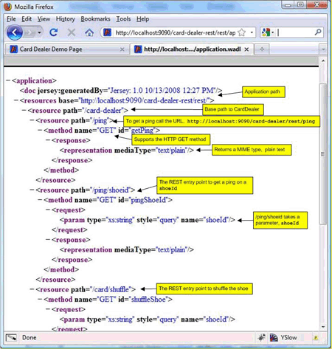This screenshot has width=332, height=349.
Task: Click the param line under pingShoeId request
Action: tap(148, 220)
